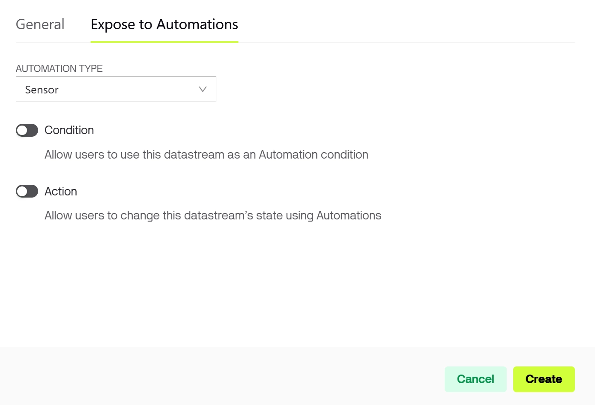Click the Automation condition description text
The image size is (595, 405).
[x=206, y=154]
